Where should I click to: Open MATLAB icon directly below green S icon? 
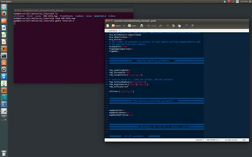tap(4, 90)
